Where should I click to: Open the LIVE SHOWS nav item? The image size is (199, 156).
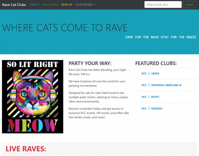click(50, 5)
